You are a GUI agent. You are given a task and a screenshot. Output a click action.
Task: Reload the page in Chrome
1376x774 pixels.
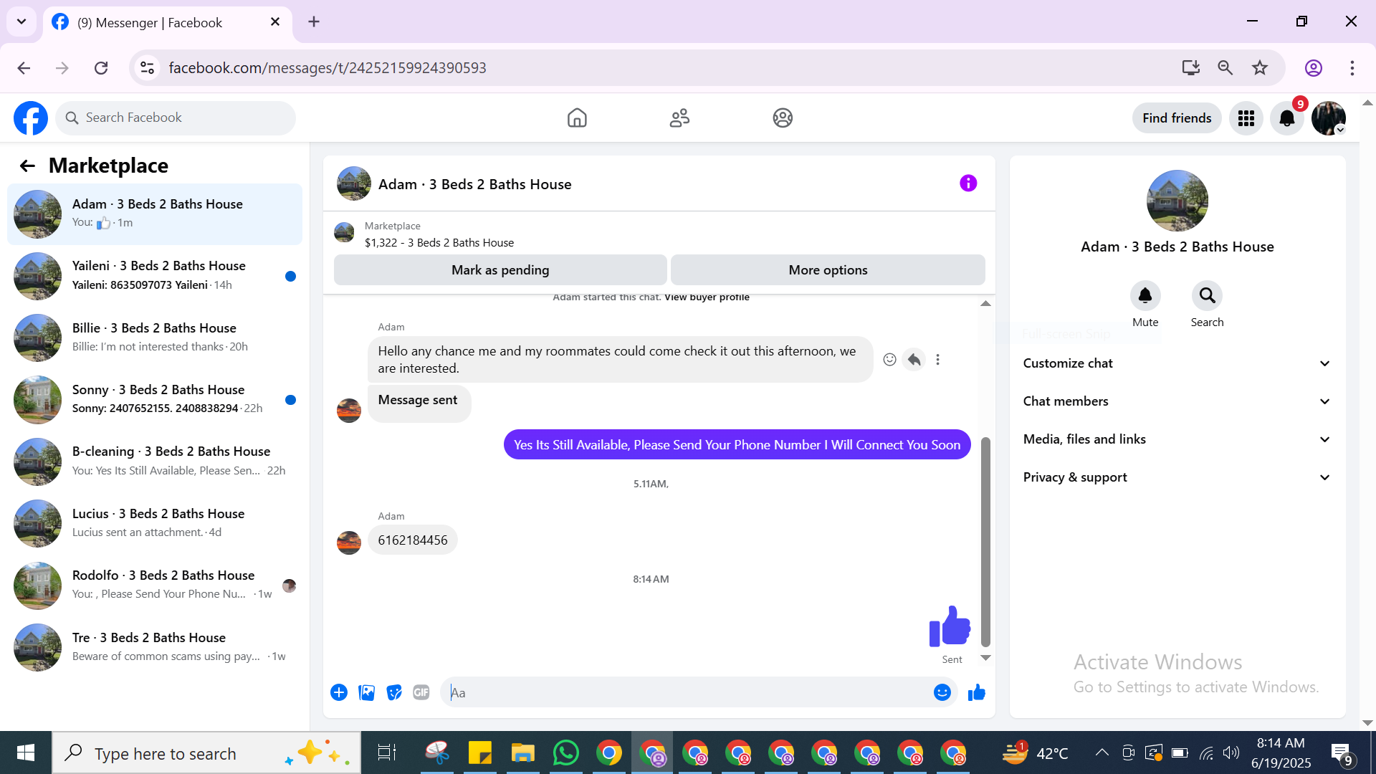pos(101,68)
